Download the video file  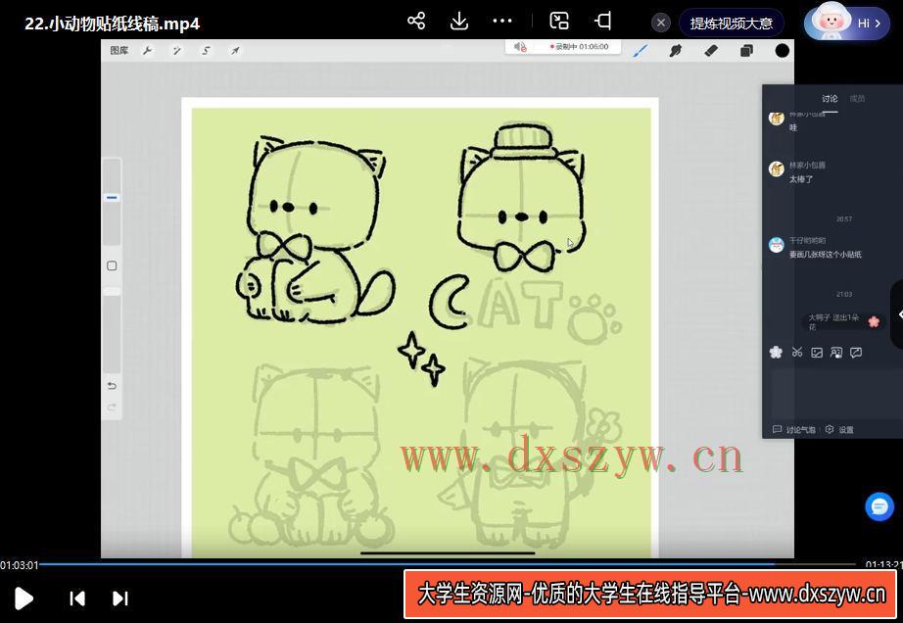pos(459,22)
